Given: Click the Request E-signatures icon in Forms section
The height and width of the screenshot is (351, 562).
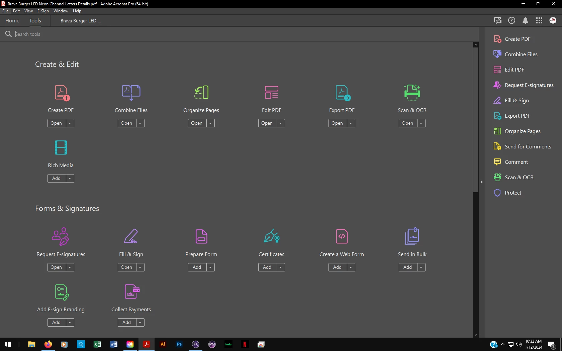Looking at the screenshot, I should coord(61,236).
